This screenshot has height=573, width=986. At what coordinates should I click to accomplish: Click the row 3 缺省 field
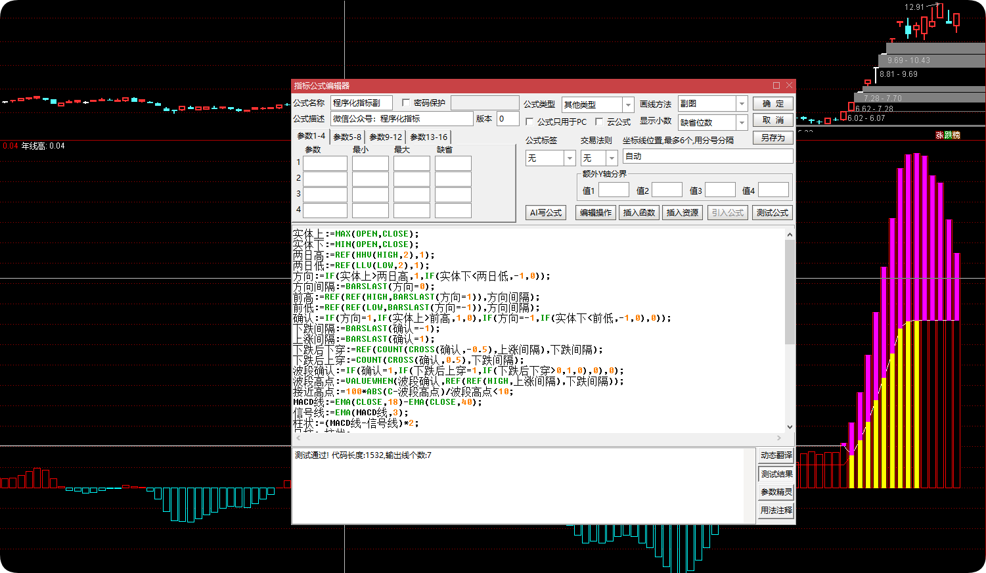coord(453,195)
